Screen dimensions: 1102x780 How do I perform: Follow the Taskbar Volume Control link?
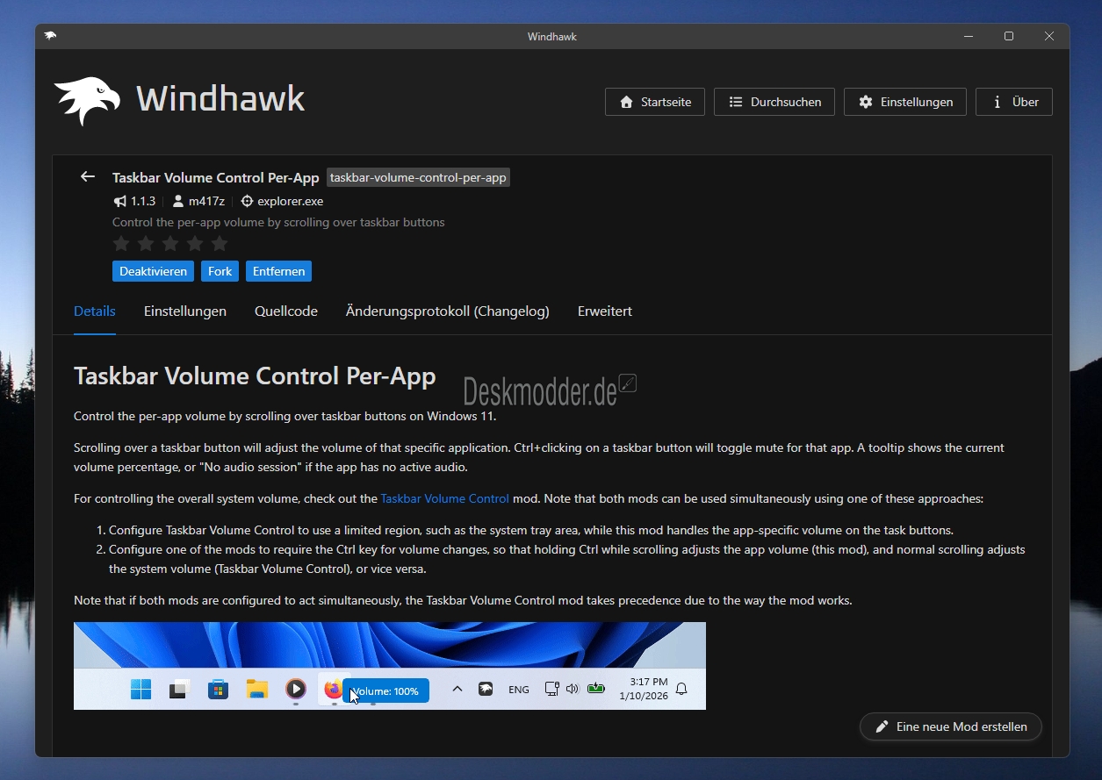point(444,498)
